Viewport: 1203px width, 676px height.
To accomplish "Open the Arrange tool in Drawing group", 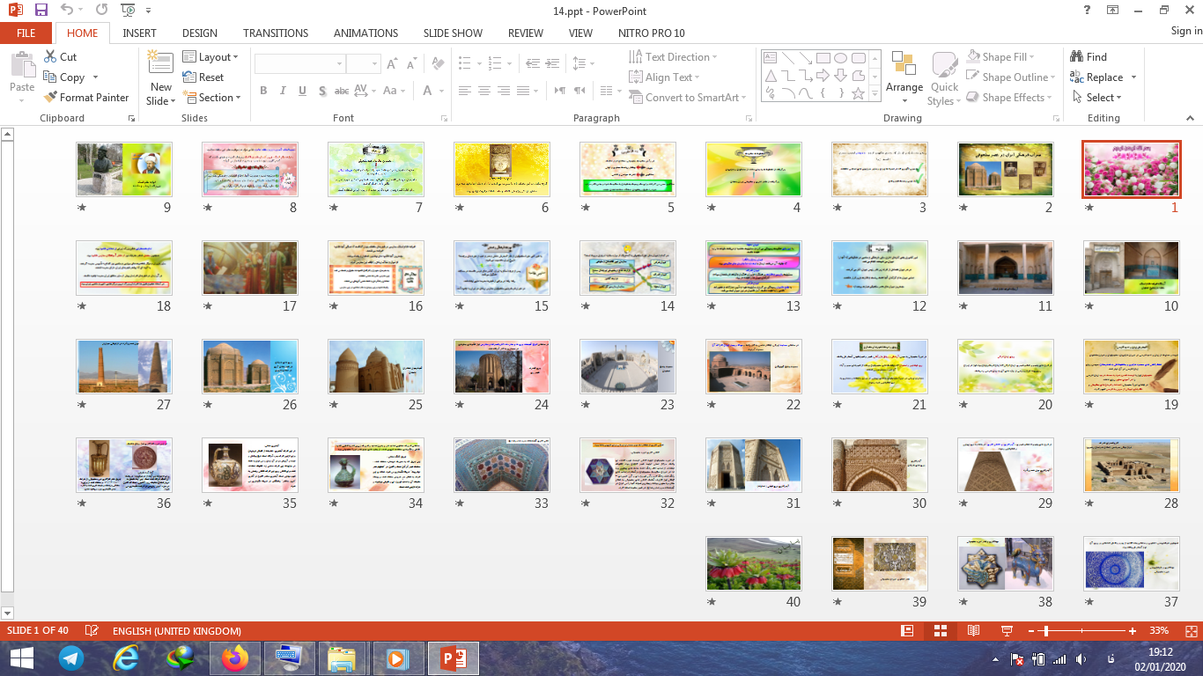I will (904, 73).
